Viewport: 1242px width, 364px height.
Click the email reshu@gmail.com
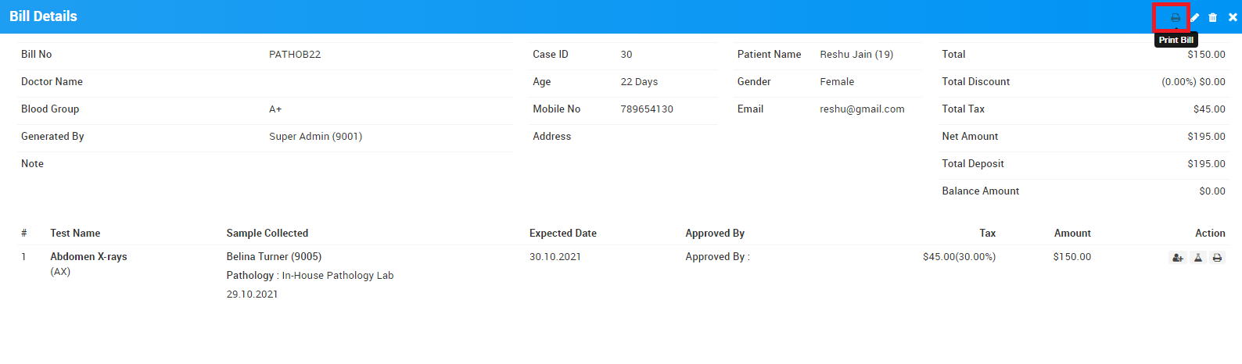point(862,109)
